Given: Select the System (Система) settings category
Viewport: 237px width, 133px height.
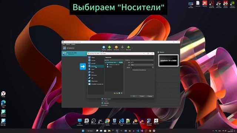Looking at the screenshot, I should tap(96, 61).
